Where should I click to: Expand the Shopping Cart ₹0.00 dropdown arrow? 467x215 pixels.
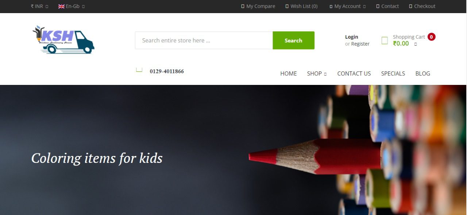click(x=415, y=44)
